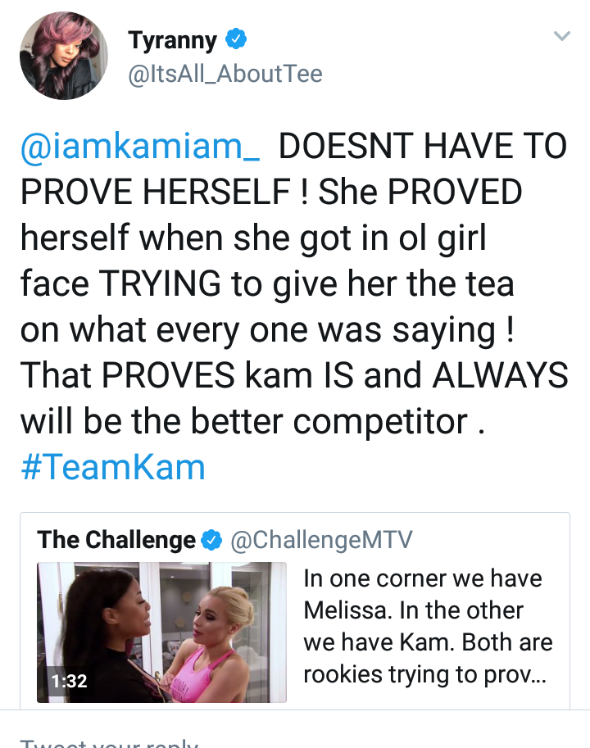Expand the tweet options chevron
Viewport: 590px width, 748px height.
tap(562, 36)
